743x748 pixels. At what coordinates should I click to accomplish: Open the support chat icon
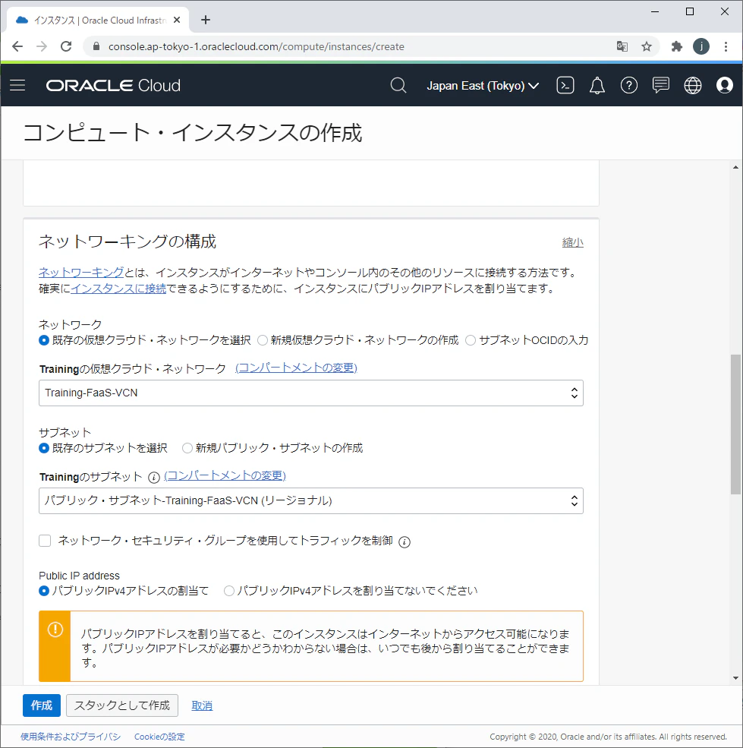(x=661, y=85)
